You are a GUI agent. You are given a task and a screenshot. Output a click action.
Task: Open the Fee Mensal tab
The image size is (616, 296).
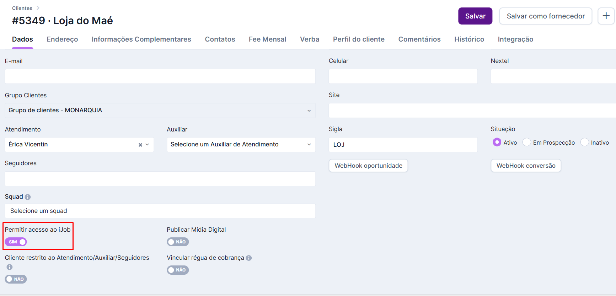coord(267,39)
